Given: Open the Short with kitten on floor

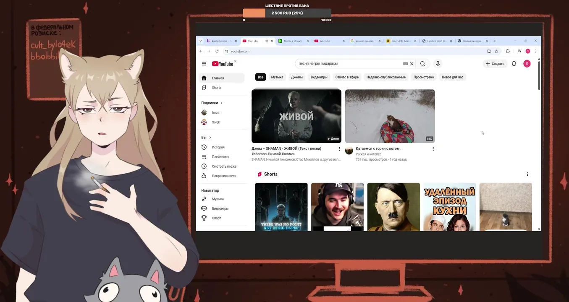Looking at the screenshot, I should click(506, 207).
